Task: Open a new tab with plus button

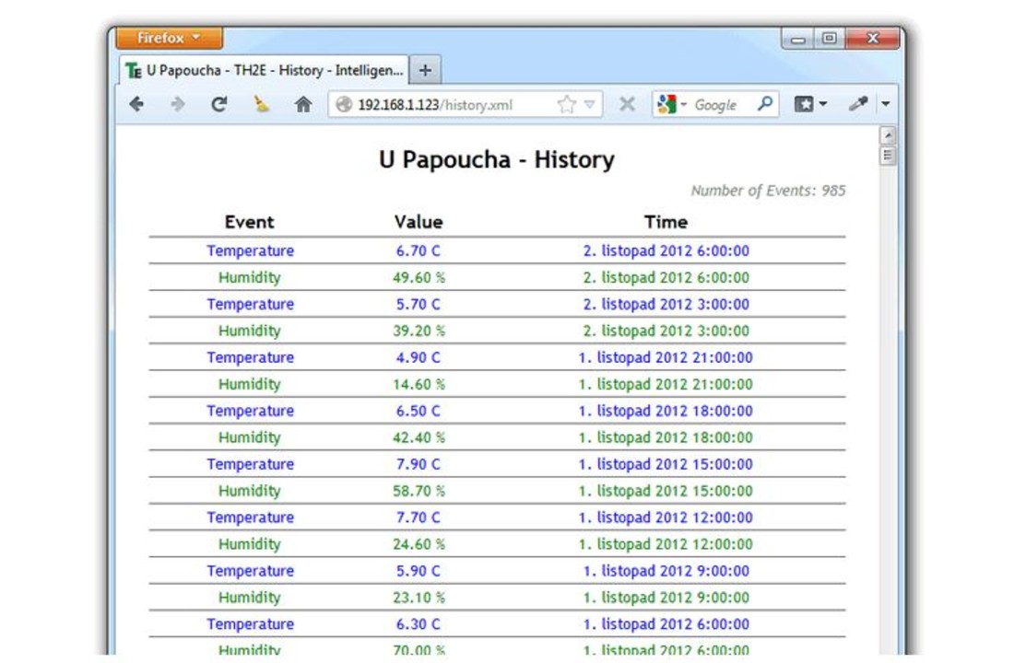Action: click(425, 70)
